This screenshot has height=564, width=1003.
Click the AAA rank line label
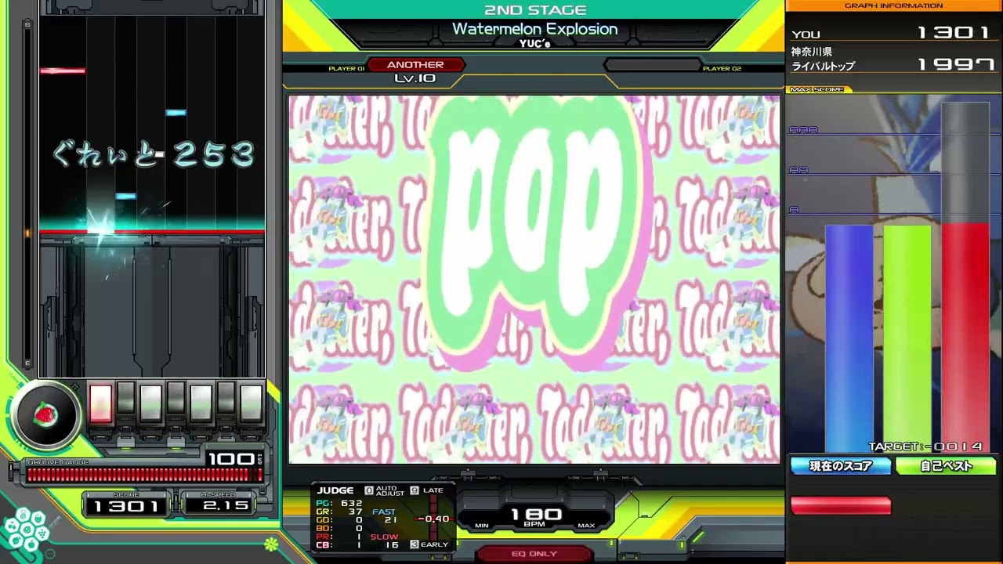pos(803,130)
